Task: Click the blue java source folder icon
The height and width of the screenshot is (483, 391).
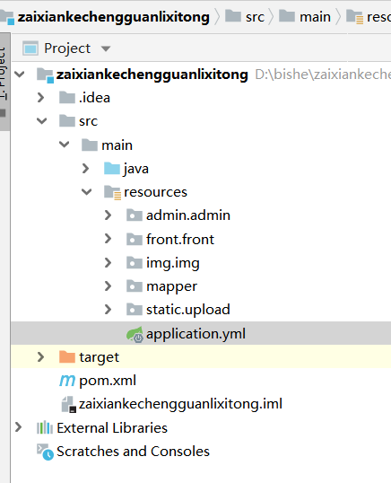Action: [x=112, y=169]
